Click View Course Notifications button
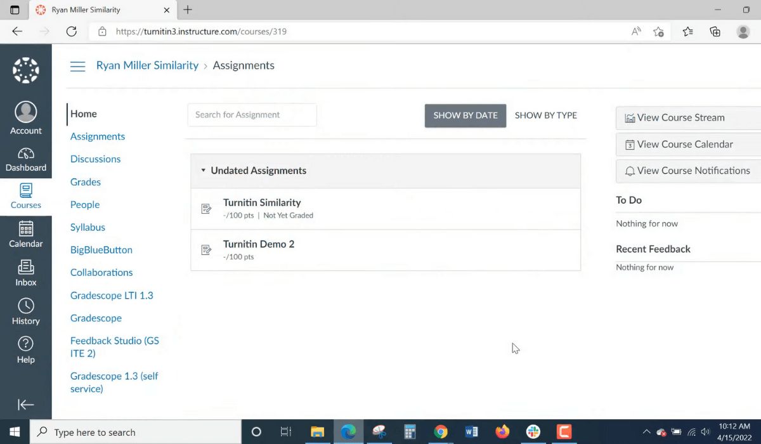 689,171
